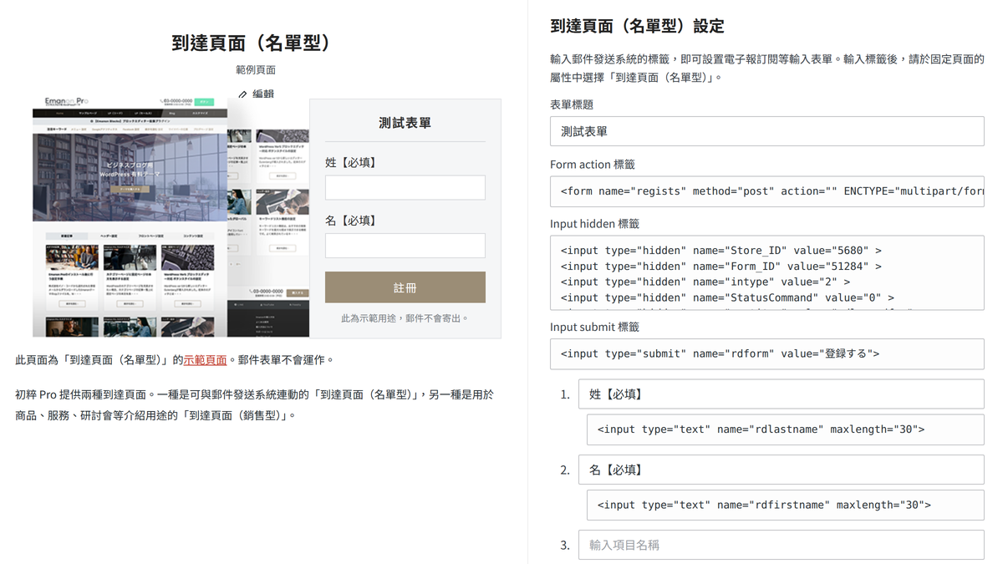Click the paragraph starting with 初粹 Pro 提供兩種到達頁面
The width and height of the screenshot is (1003, 564).
[x=255, y=404]
